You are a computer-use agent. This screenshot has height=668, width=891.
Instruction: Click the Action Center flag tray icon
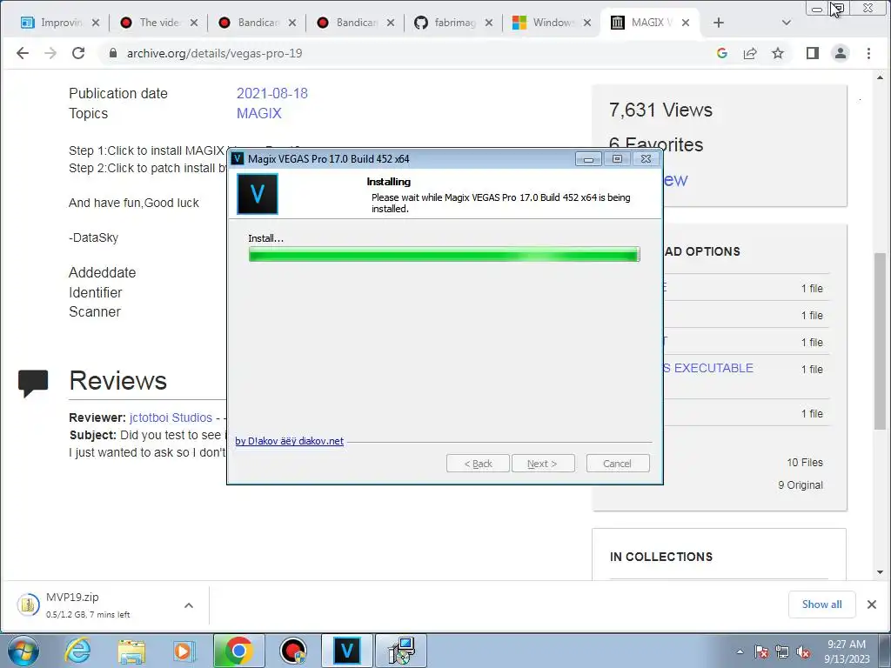pyautogui.click(x=761, y=651)
